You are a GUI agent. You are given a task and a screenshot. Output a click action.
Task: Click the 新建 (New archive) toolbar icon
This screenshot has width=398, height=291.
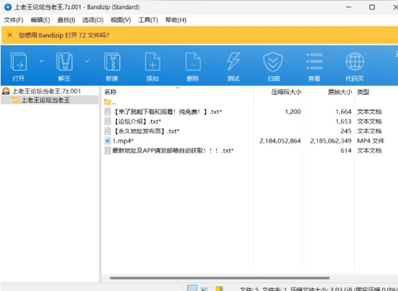pos(112,62)
